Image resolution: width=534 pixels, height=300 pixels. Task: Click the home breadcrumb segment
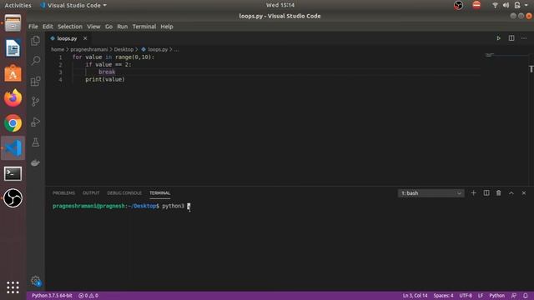[x=58, y=49]
